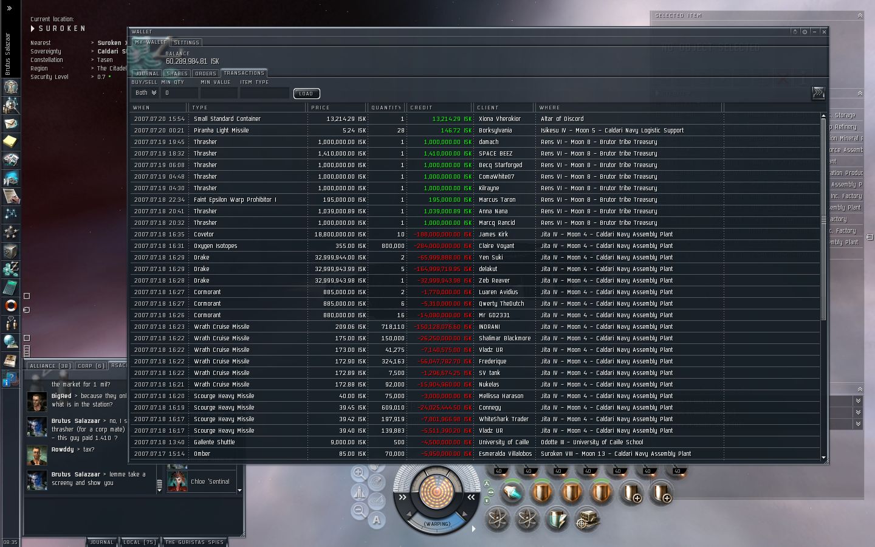The width and height of the screenshot is (875, 547).
Task: Switch to the Orders tab in Wallet
Action: tap(205, 74)
